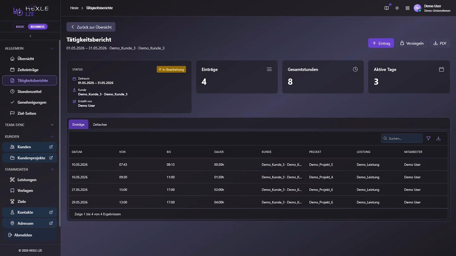Switch to BASIC plan mode
Viewport: 456px width, 256px height.
click(20, 27)
